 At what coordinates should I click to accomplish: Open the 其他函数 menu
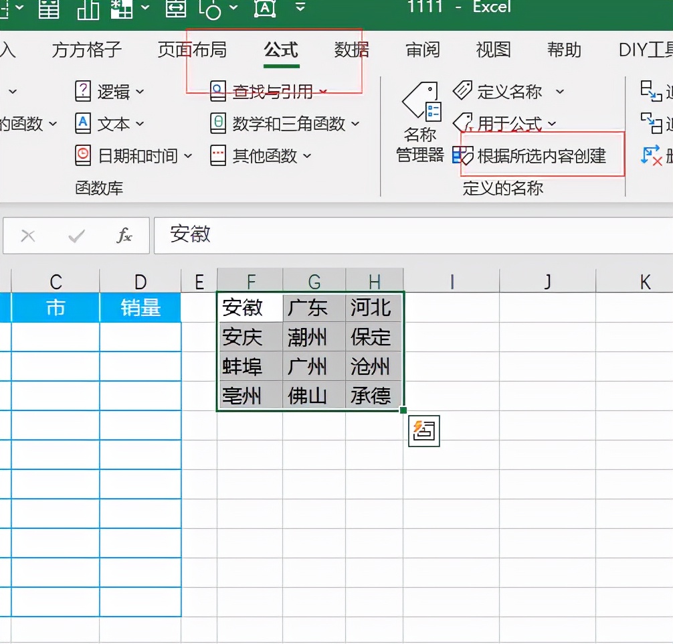[260, 155]
